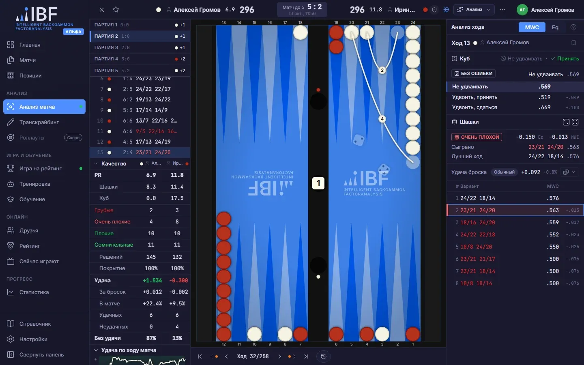The width and height of the screenshot is (584, 365).
Task: Jump to the first move of the match
Action: 200,356
